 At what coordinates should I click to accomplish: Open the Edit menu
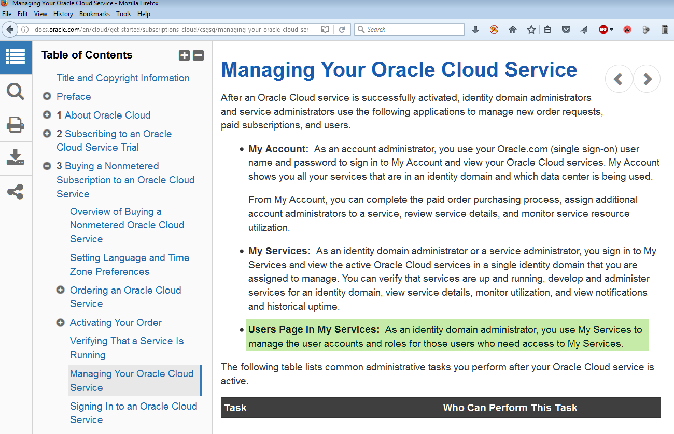point(23,14)
